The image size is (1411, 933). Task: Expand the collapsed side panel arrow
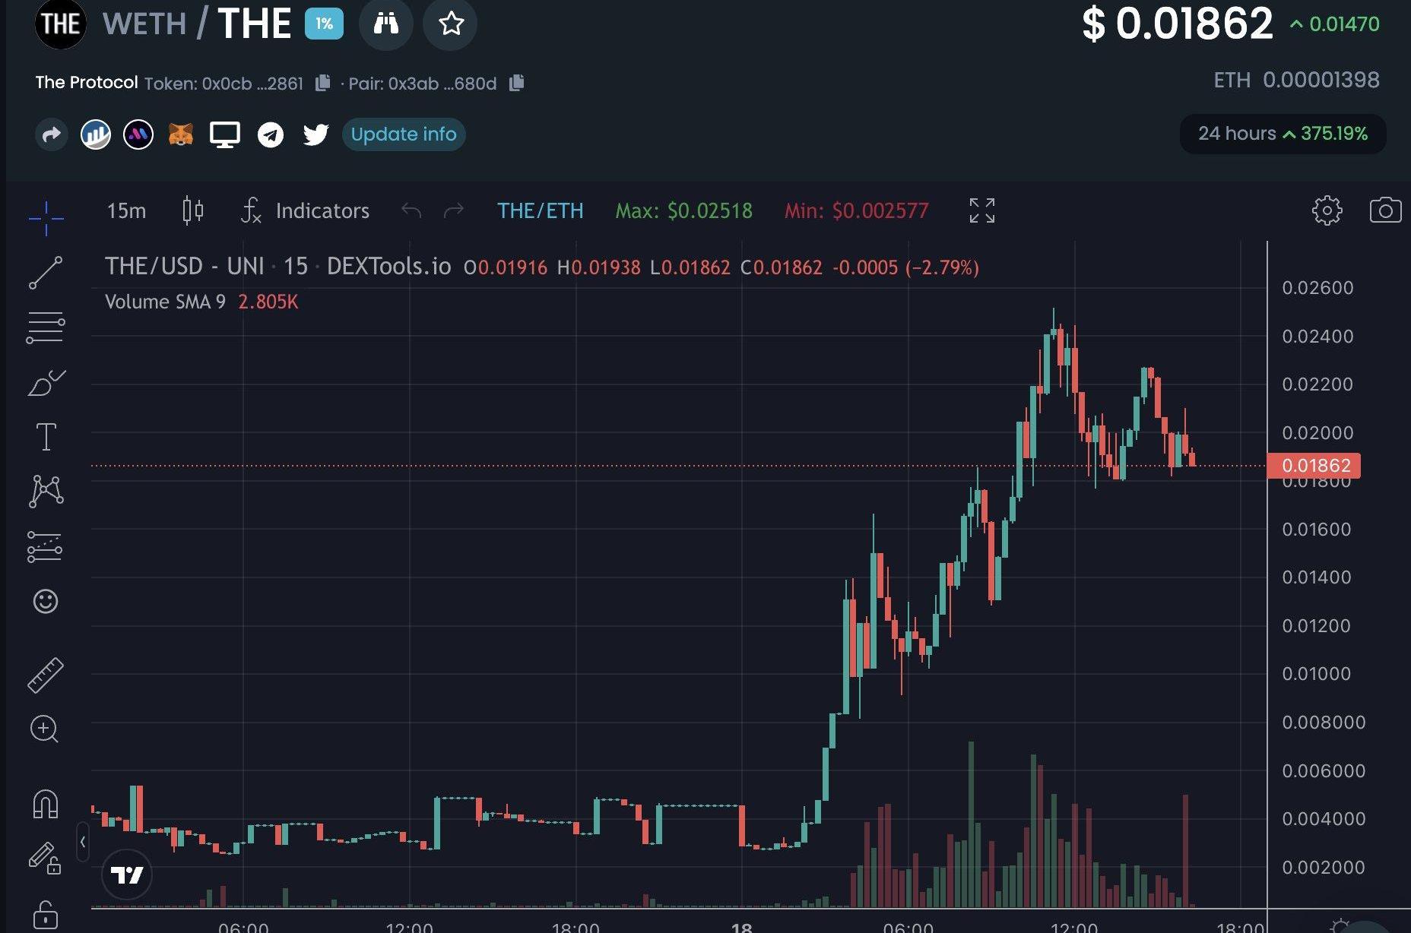(x=83, y=841)
